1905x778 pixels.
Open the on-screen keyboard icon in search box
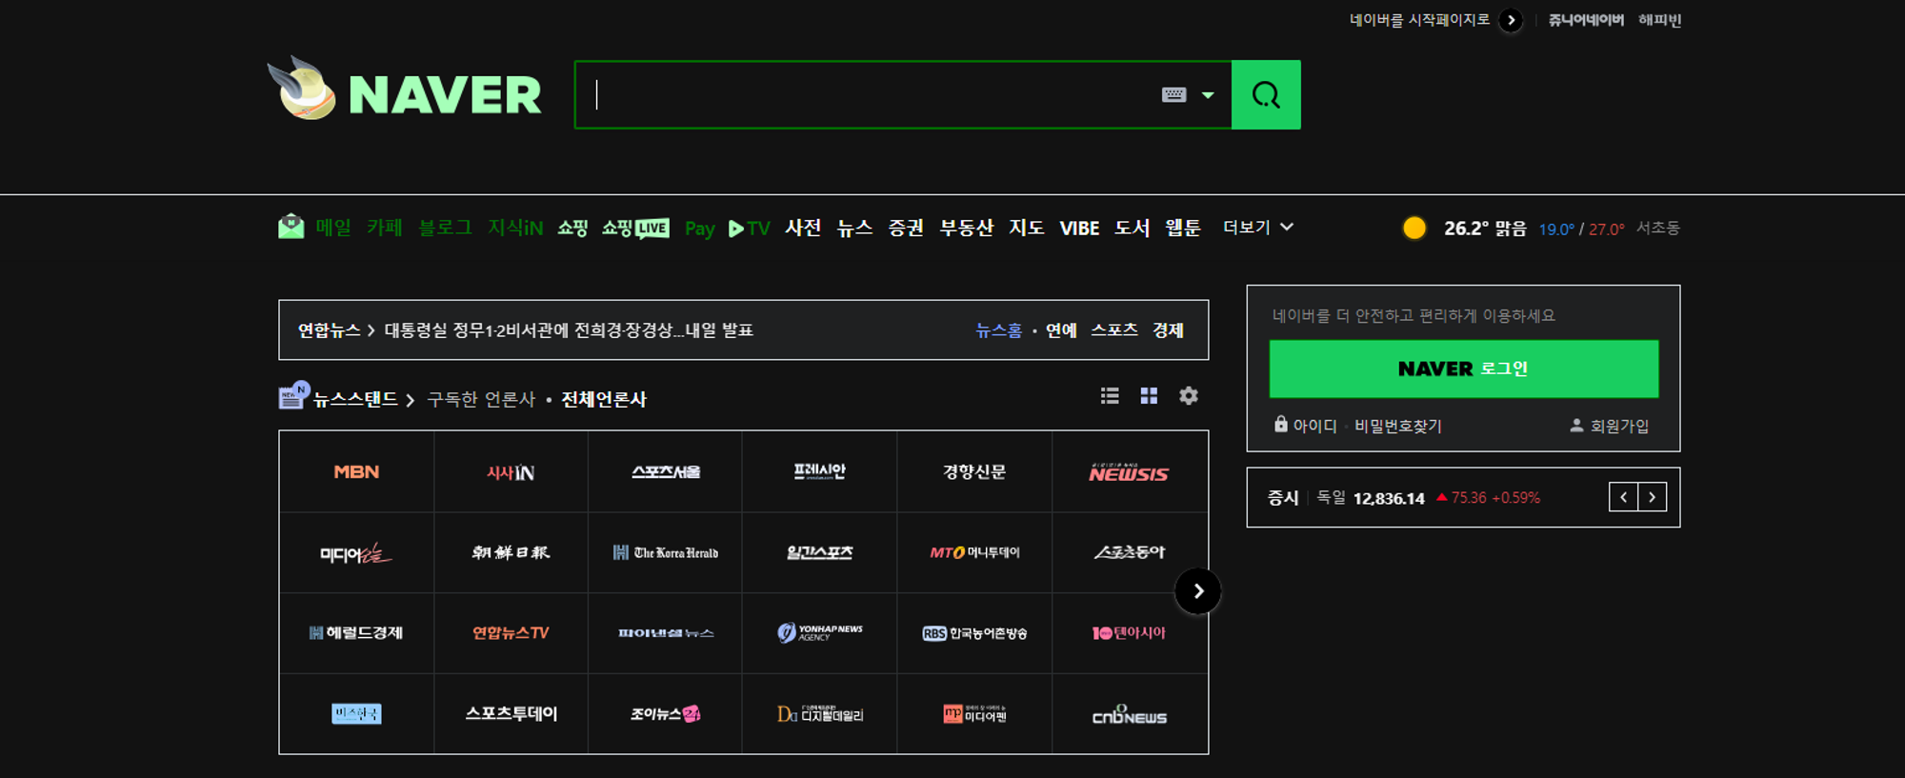(x=1173, y=94)
